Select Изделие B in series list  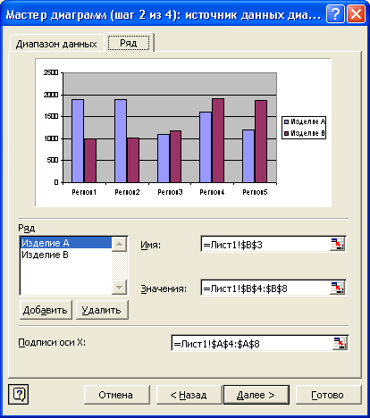coord(66,255)
